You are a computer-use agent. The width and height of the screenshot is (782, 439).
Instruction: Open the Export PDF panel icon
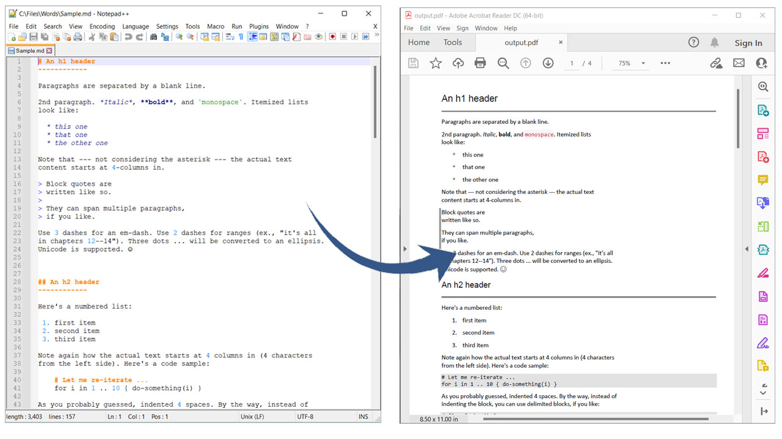coord(763,110)
